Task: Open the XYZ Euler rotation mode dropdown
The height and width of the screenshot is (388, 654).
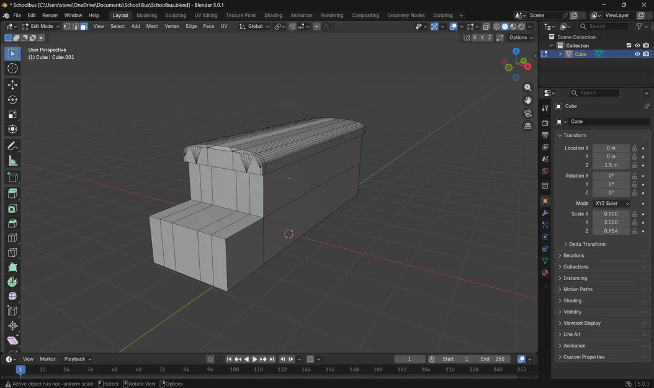Action: point(611,204)
